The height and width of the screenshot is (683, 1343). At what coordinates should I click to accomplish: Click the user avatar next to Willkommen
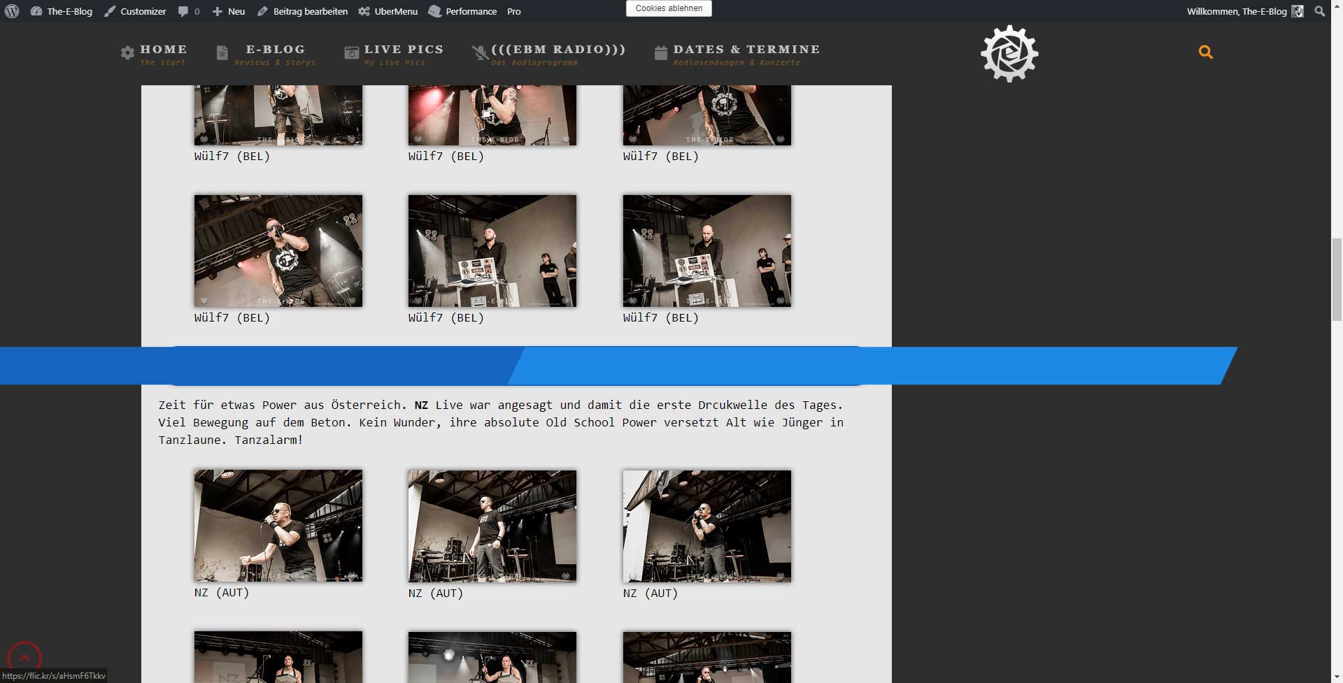(1298, 11)
